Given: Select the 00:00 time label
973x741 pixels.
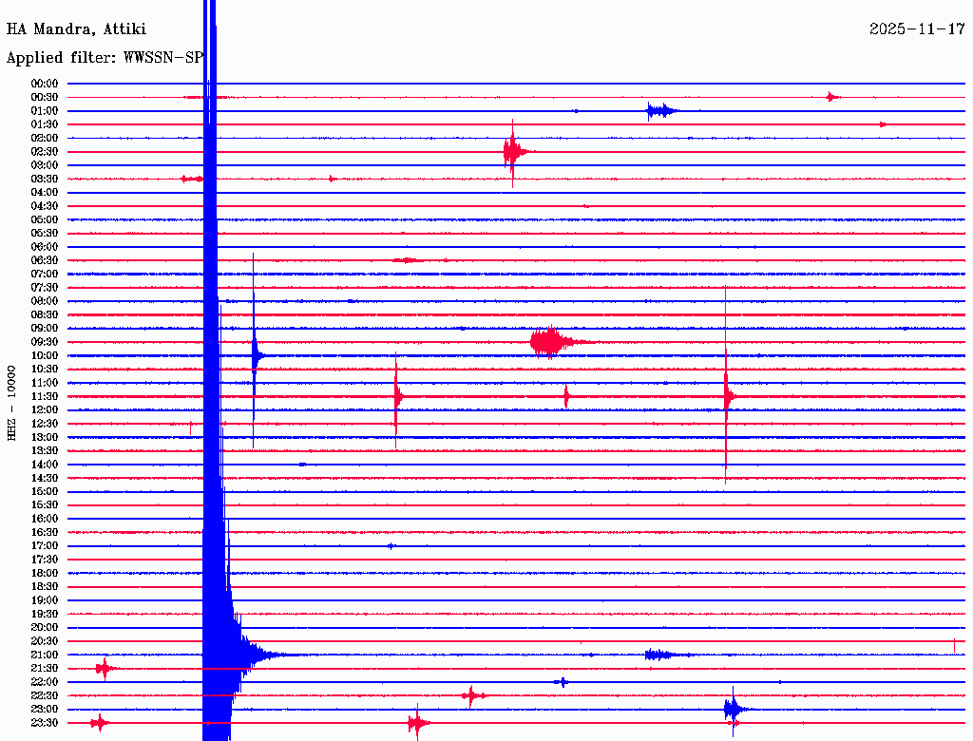Looking at the screenshot, I should 45,84.
